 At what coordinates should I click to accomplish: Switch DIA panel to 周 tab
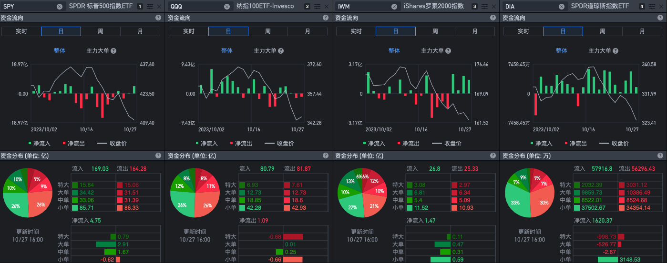tap(603, 31)
